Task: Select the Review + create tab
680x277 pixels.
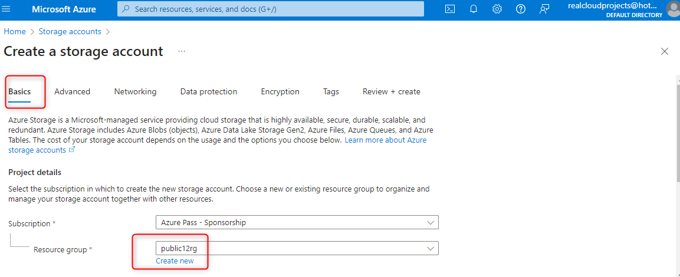Action: click(391, 92)
